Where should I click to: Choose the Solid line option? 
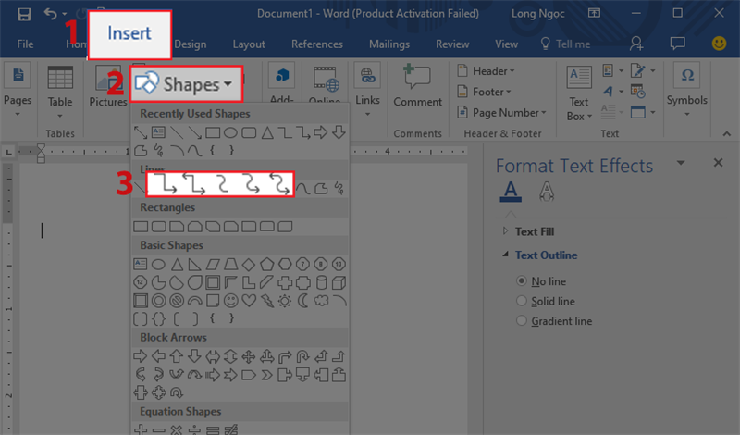coord(523,301)
